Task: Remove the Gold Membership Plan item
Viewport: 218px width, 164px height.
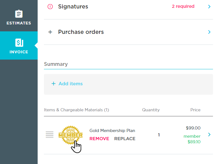Action: pyautogui.click(x=99, y=139)
